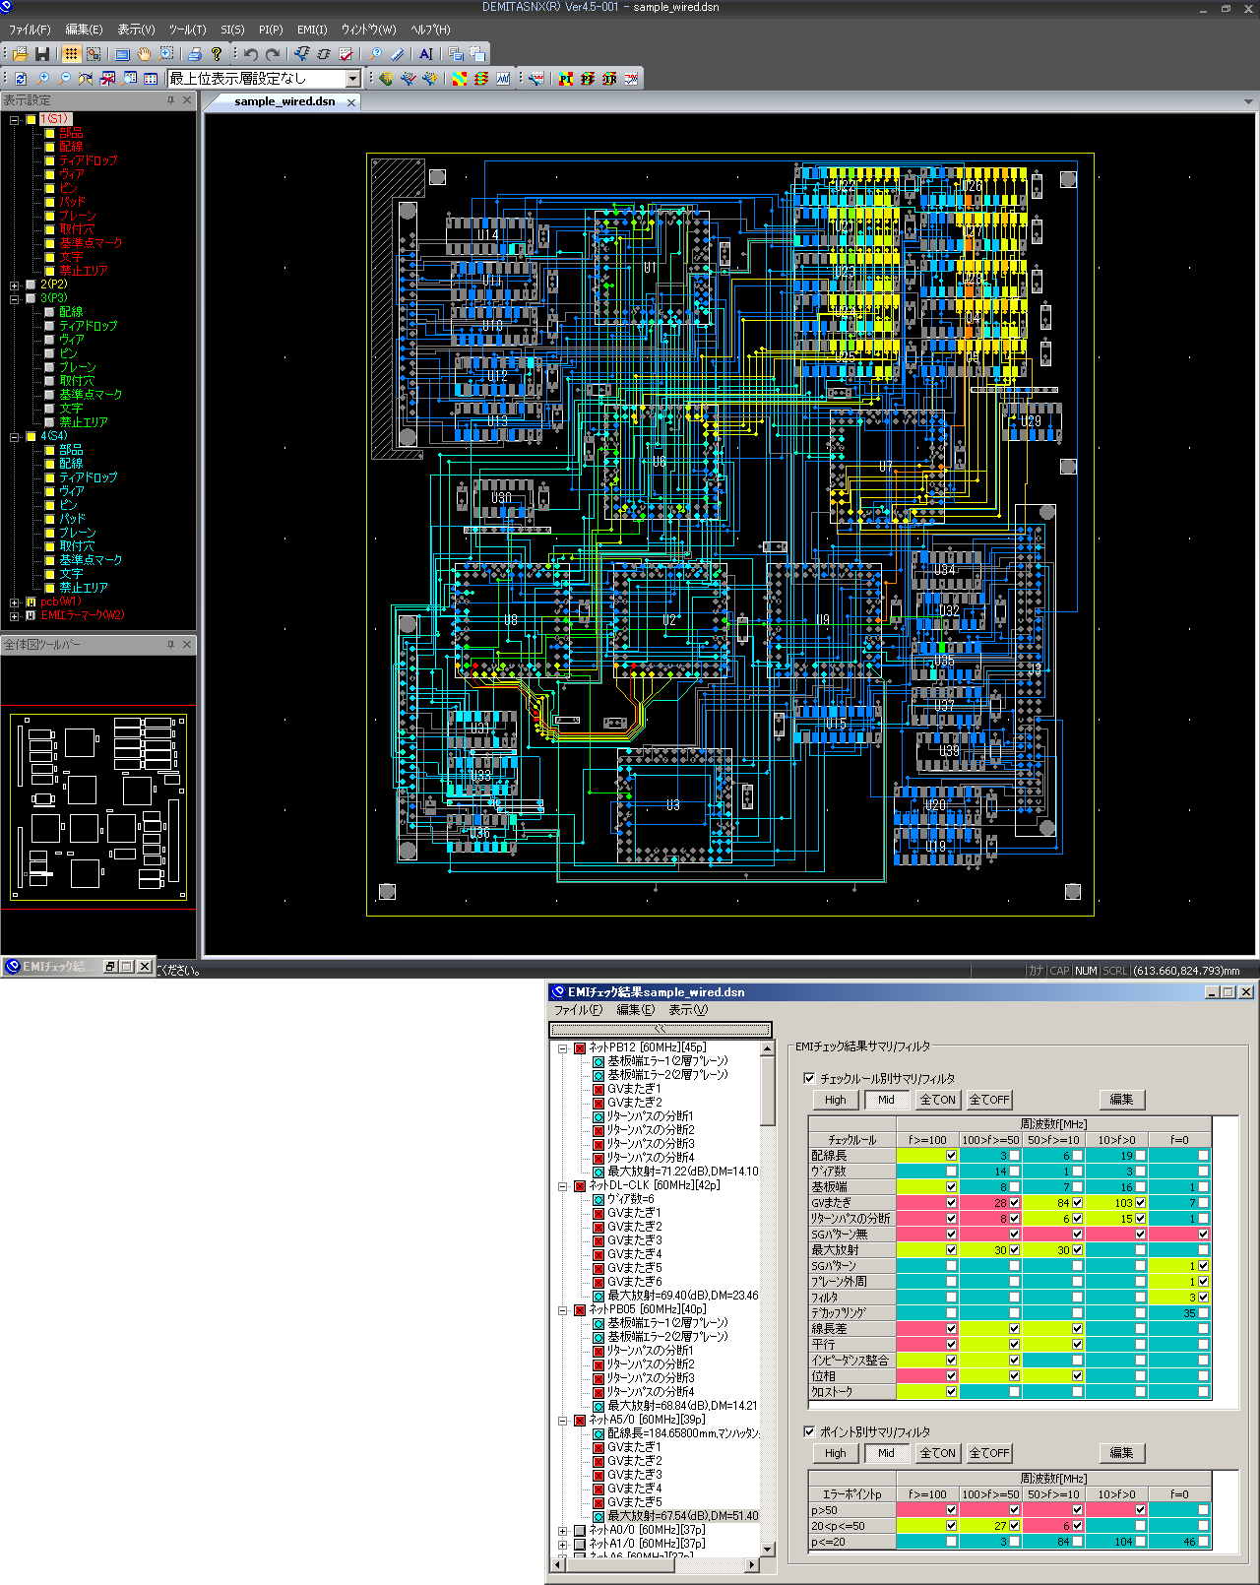Viewport: 1260px width, 1585px height.
Task: Click the refresh/redraw view icon
Action: (x=21, y=79)
